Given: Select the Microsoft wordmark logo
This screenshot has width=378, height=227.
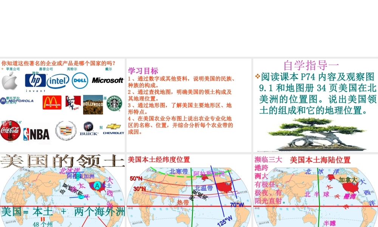Looking at the screenshot, I should (107, 80).
